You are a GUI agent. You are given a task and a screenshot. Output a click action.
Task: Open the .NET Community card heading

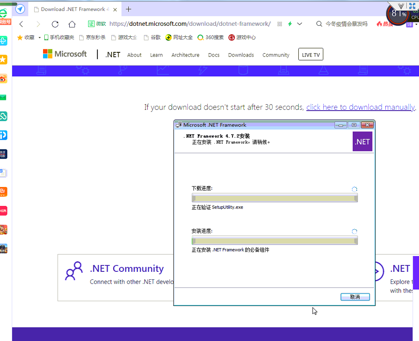tap(127, 268)
